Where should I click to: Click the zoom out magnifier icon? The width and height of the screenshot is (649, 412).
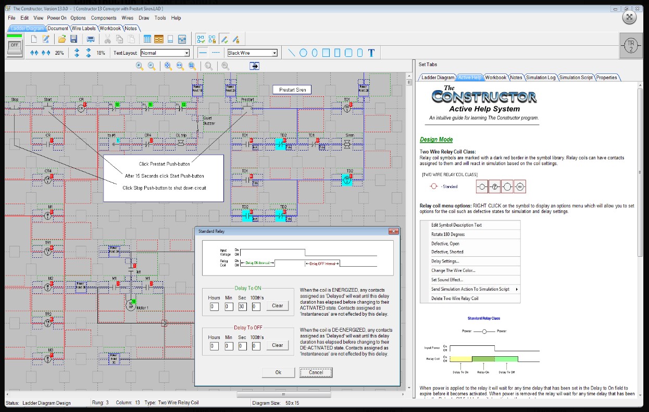pos(152,66)
